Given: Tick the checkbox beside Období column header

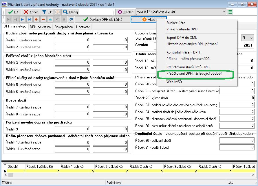Looking at the screenshot, I should coord(5,166).
